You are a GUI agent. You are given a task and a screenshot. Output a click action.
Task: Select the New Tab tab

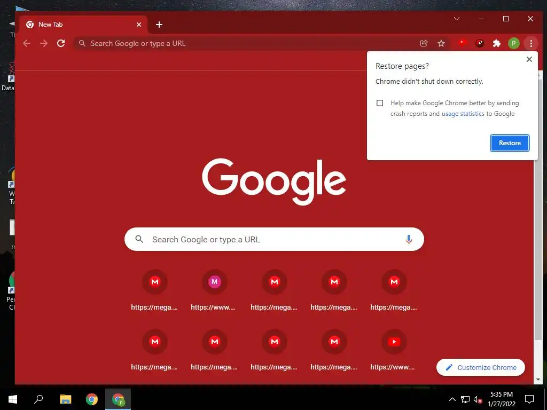pyautogui.click(x=83, y=25)
